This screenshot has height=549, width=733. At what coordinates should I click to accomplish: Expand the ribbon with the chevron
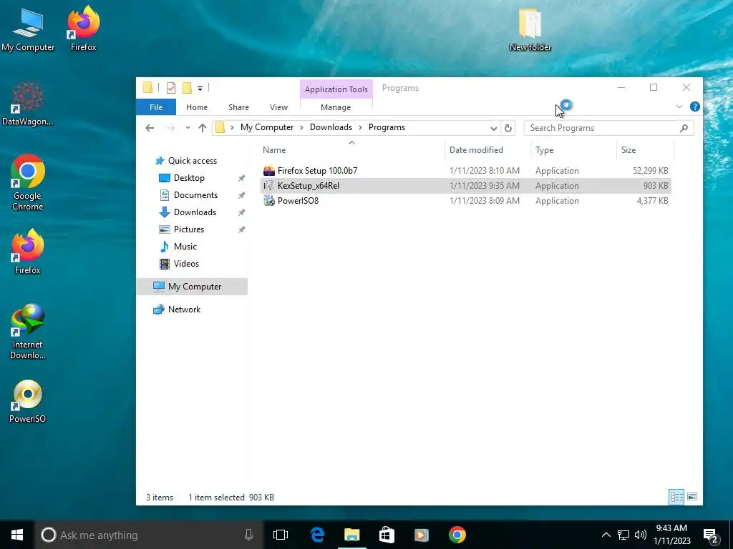pyautogui.click(x=679, y=107)
